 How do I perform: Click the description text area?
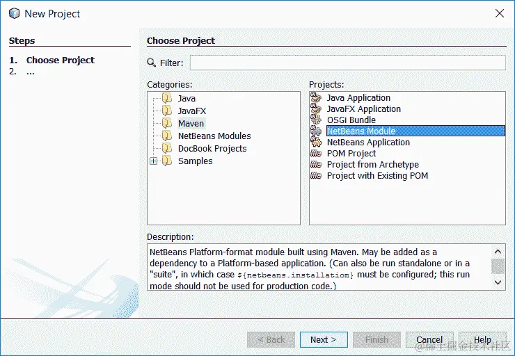(319, 267)
